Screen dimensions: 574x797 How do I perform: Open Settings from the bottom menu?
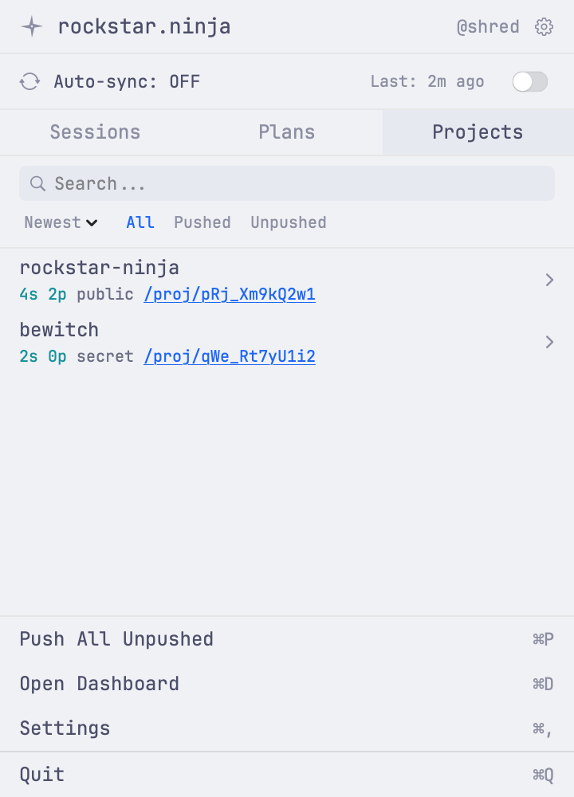[65, 728]
